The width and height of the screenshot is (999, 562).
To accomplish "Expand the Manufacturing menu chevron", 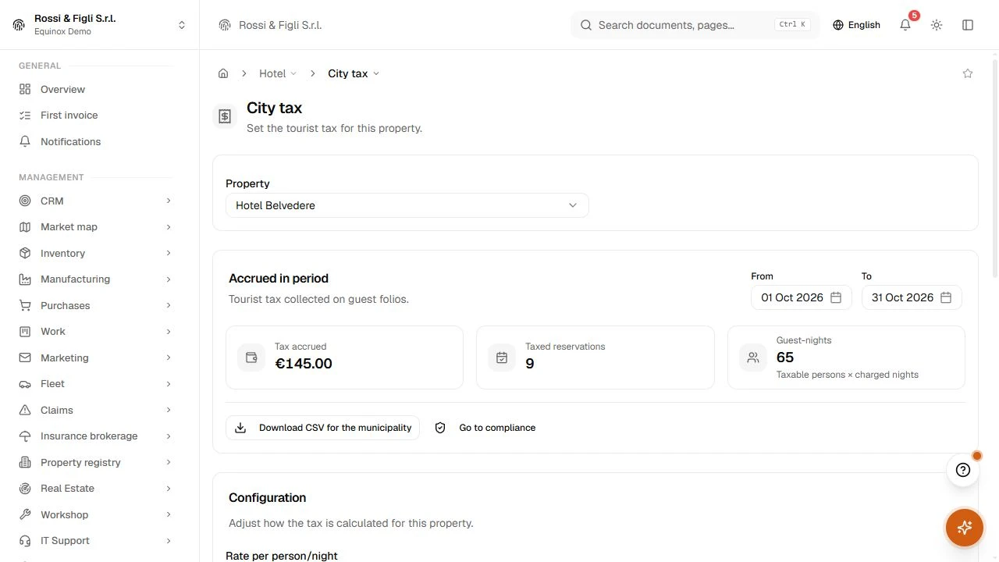I will (169, 279).
